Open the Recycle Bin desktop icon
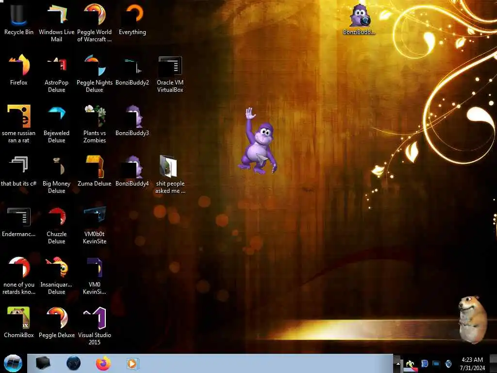497x373 pixels. [19, 19]
